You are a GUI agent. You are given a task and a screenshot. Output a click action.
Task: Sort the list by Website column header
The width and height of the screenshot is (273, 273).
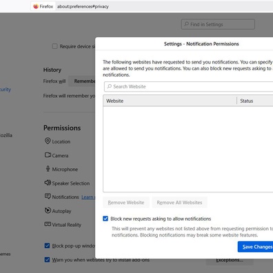tap(170, 101)
